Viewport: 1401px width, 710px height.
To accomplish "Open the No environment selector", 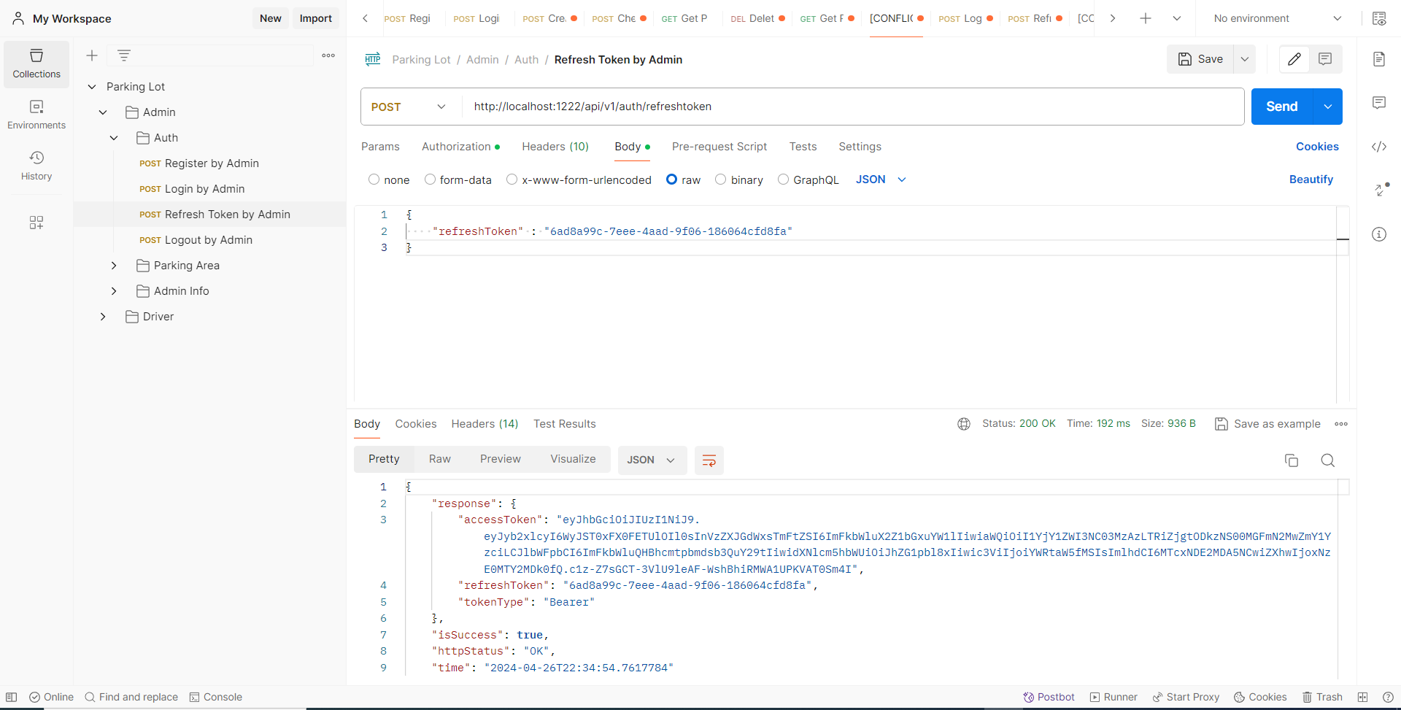I will click(1277, 18).
